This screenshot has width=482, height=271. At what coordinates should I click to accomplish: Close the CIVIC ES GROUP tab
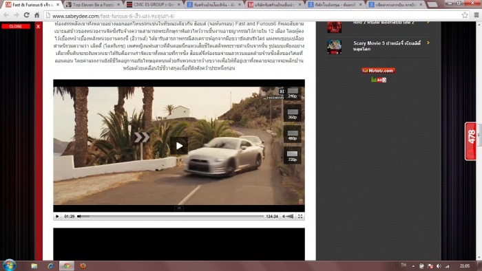[x=178, y=5]
